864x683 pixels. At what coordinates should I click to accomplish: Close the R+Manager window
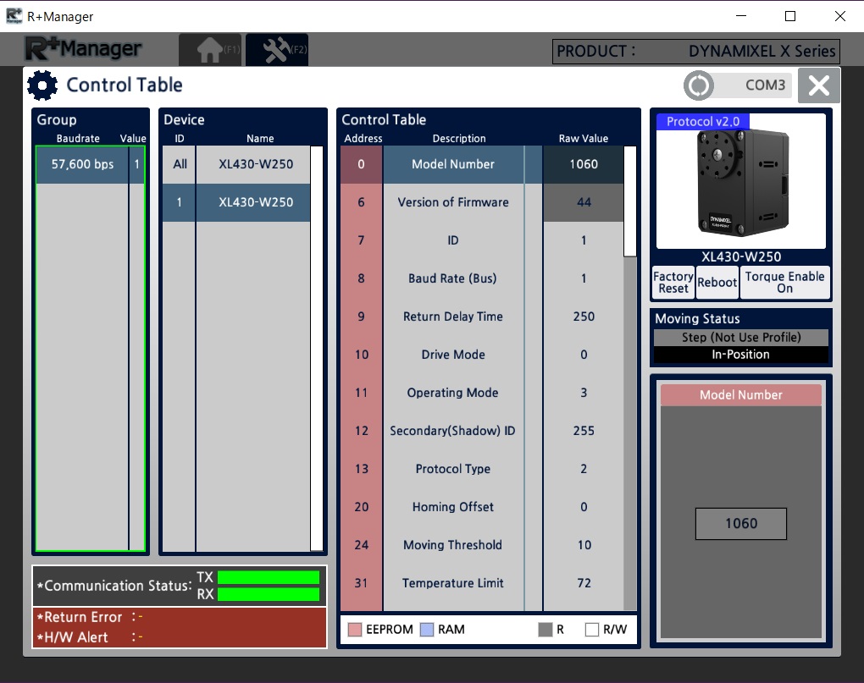pos(839,16)
